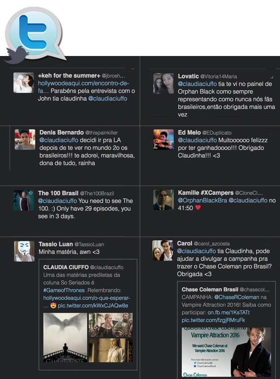
Task: Click @OrphanBlackBra mention in Kamille's tweet
Action: tap(202, 200)
